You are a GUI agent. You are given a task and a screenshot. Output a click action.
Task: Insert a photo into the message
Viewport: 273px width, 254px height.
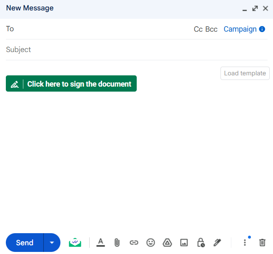(x=184, y=242)
